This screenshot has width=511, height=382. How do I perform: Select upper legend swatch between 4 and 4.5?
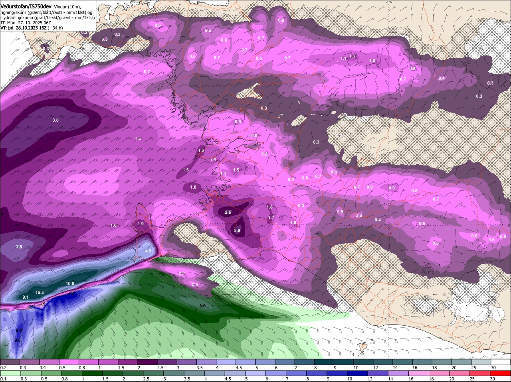[226, 362]
